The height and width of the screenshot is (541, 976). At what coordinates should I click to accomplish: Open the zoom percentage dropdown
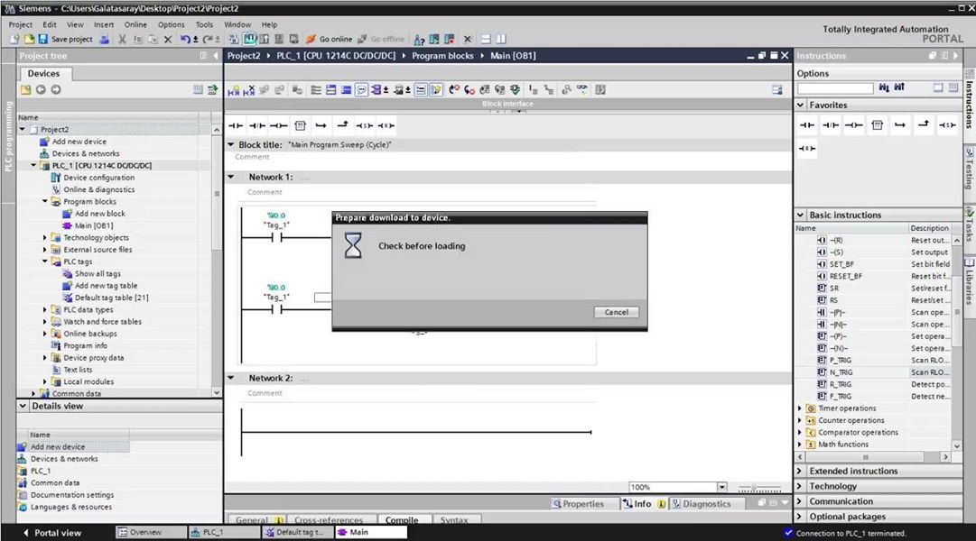(x=722, y=487)
